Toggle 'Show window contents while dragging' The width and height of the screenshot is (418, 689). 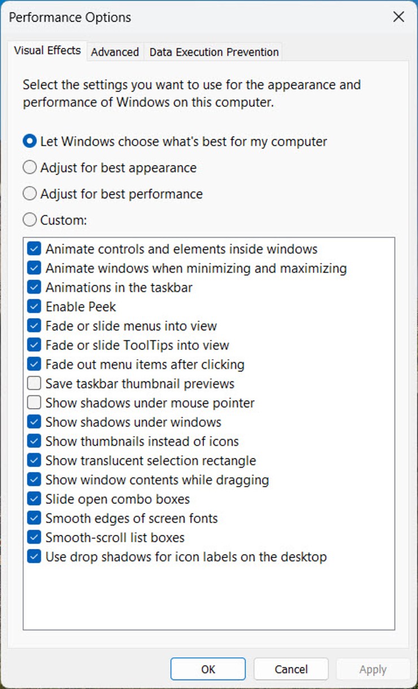(34, 480)
